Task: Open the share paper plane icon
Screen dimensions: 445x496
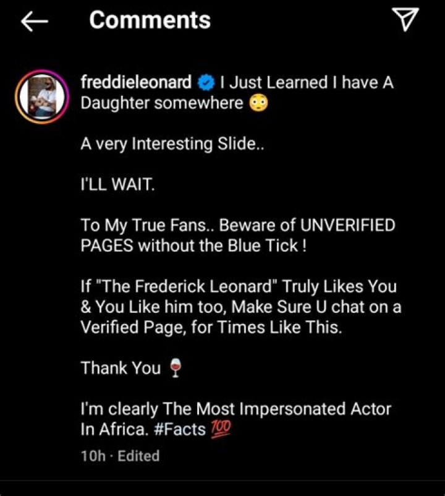Action: 407,20
